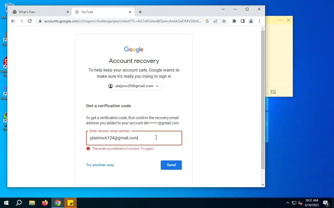Open clock and date 10:31 AM
Image resolution: width=334 pixels, height=208 pixels.
coord(312,203)
